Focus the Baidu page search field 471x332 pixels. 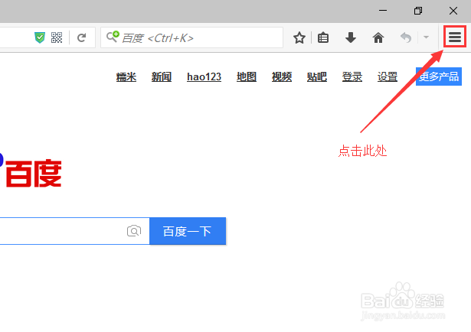[x=74, y=231]
